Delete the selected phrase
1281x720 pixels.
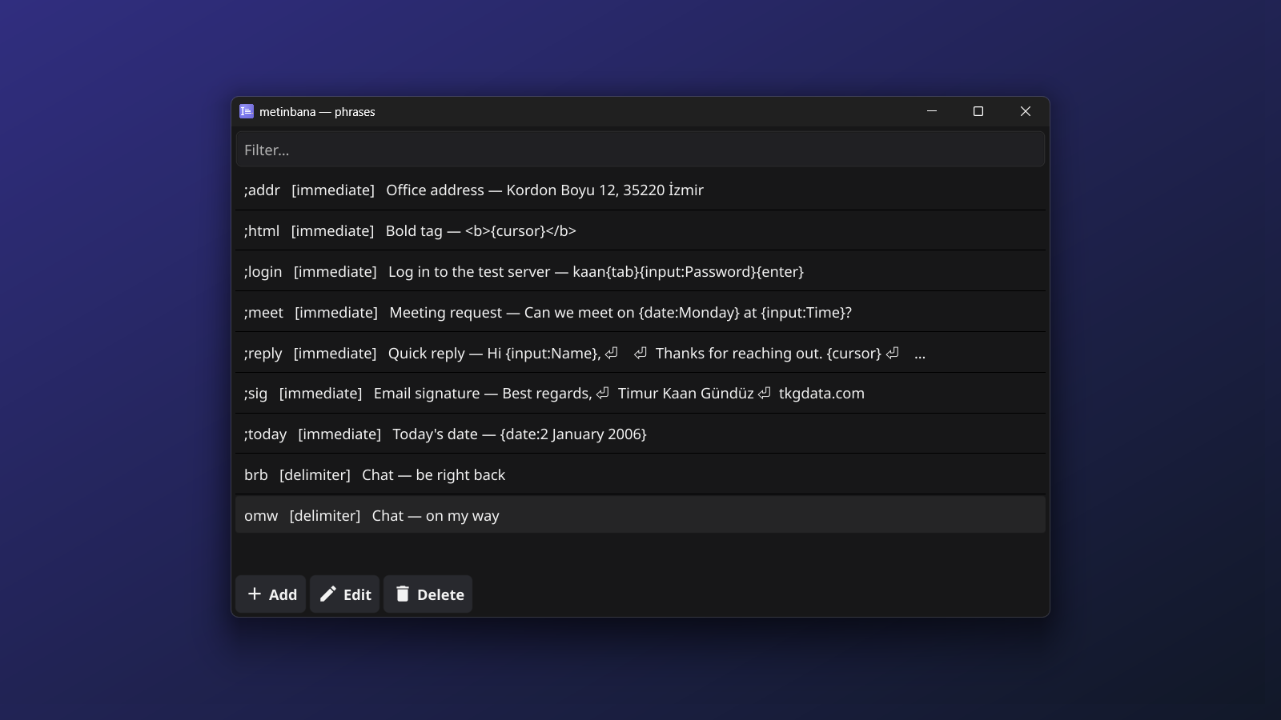[x=428, y=594]
